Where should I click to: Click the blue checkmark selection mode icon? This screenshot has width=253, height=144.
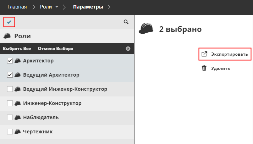pos(9,22)
